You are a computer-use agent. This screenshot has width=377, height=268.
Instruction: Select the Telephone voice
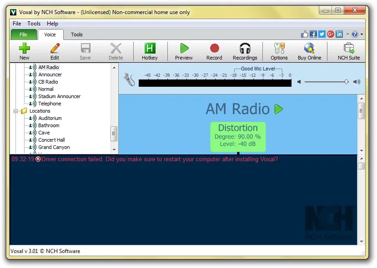50,104
